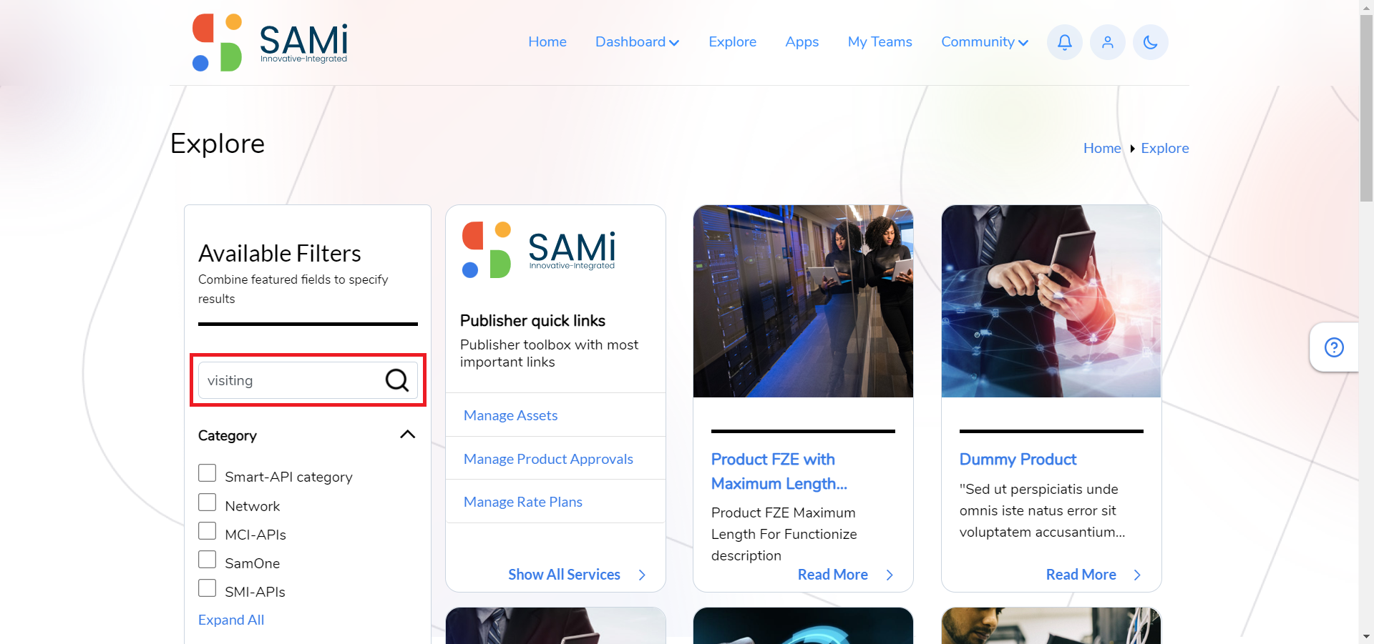Click the arrow beside Dummy Product Read More
The image size is (1374, 644).
click(1137, 575)
